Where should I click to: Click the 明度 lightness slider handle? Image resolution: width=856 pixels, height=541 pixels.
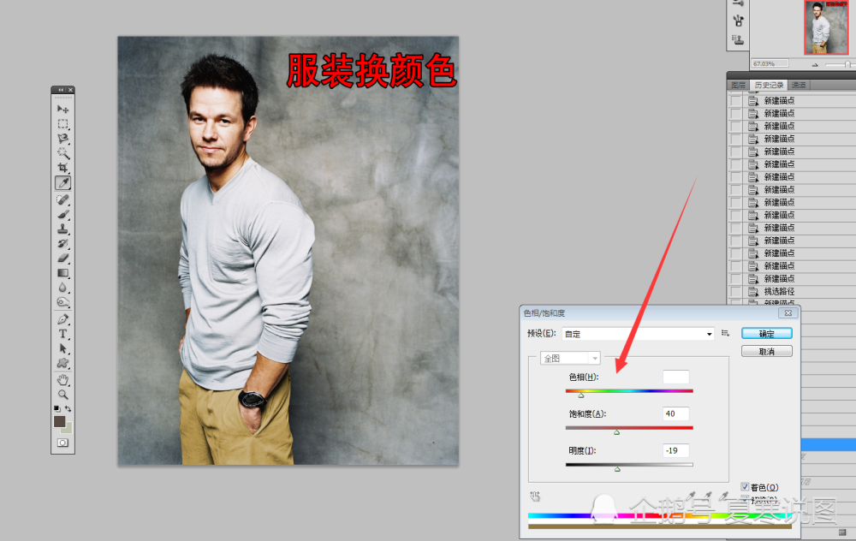[x=617, y=469]
